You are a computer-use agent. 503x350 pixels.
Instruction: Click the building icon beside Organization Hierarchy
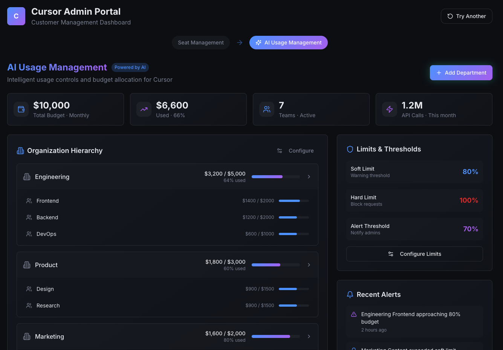(x=20, y=151)
